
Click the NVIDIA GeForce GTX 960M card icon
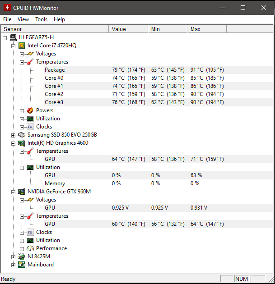coord(22,192)
